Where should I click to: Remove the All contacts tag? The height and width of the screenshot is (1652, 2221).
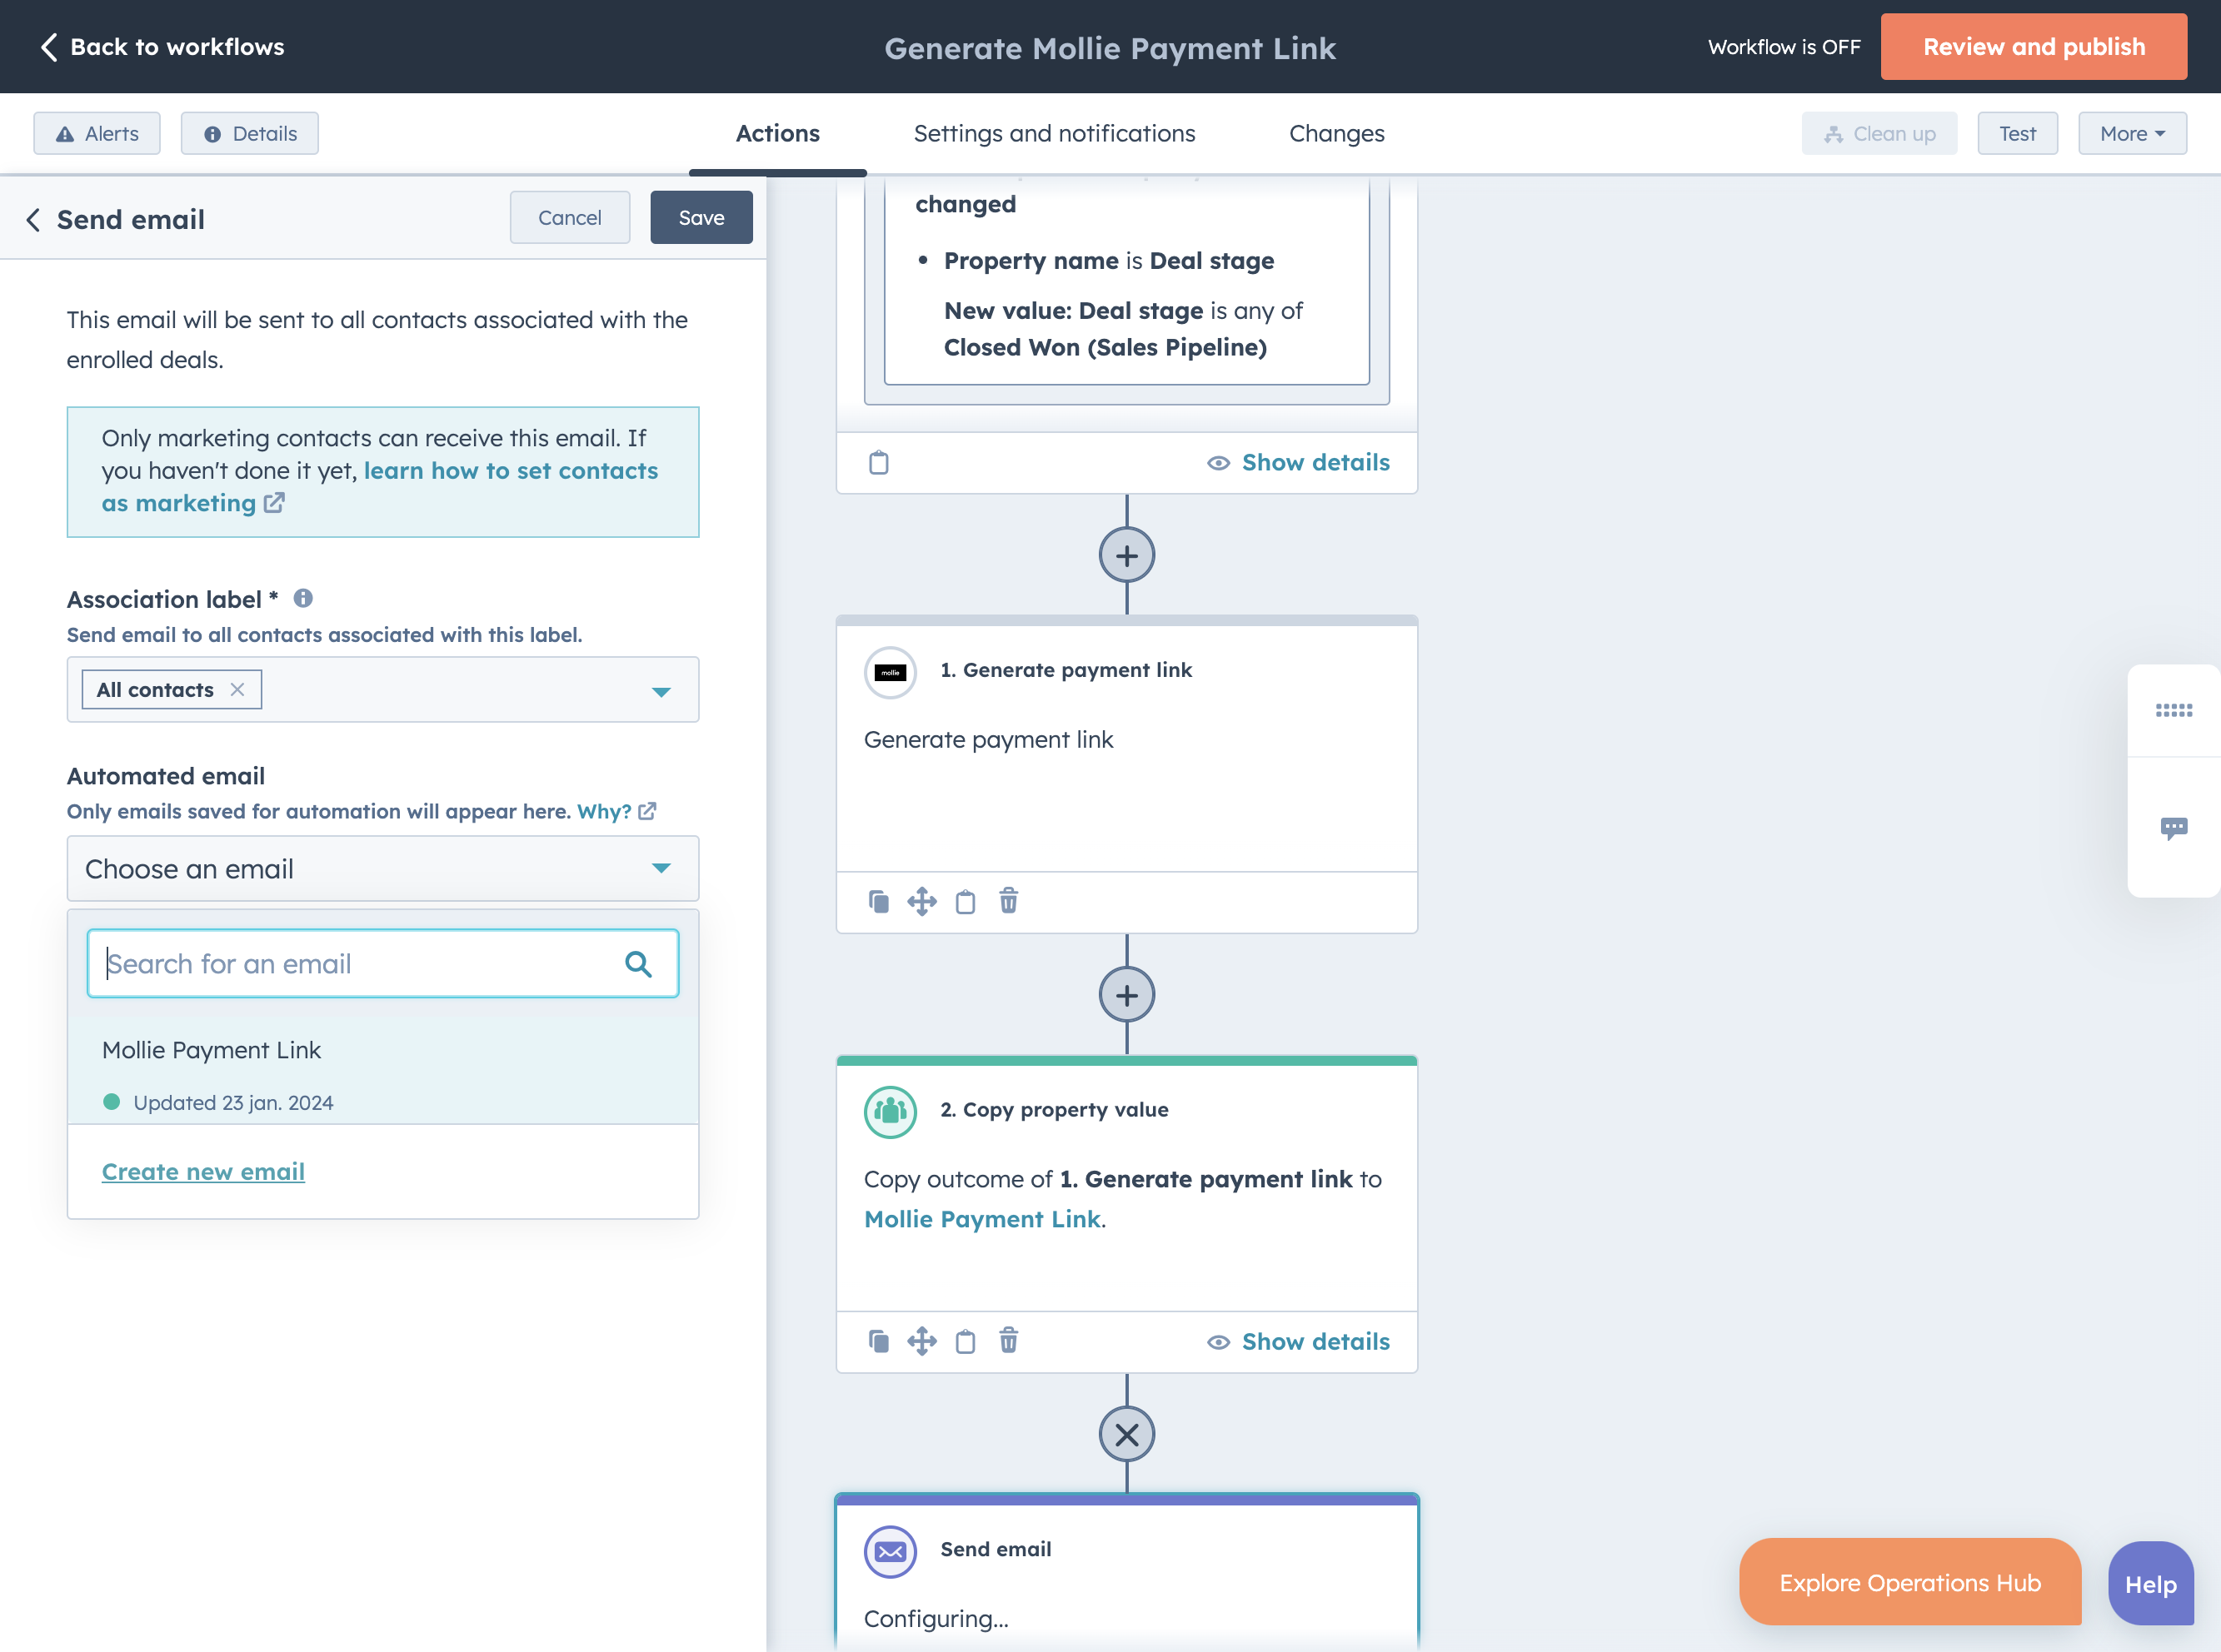click(x=237, y=689)
